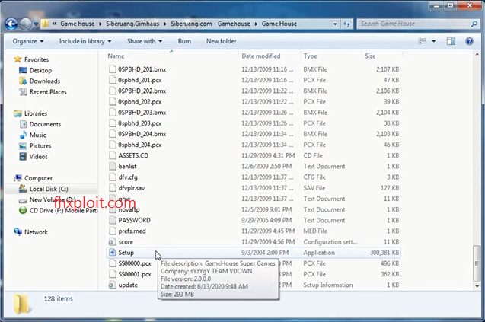Click the 0SPBHD_204.bmx file icon
Screen dimensions: 485x322
(x=113, y=134)
